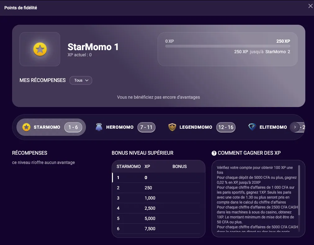Screen dimensions: 314x245
Task: Open the Tous rewards filter dropdown
Action: pos(81,80)
